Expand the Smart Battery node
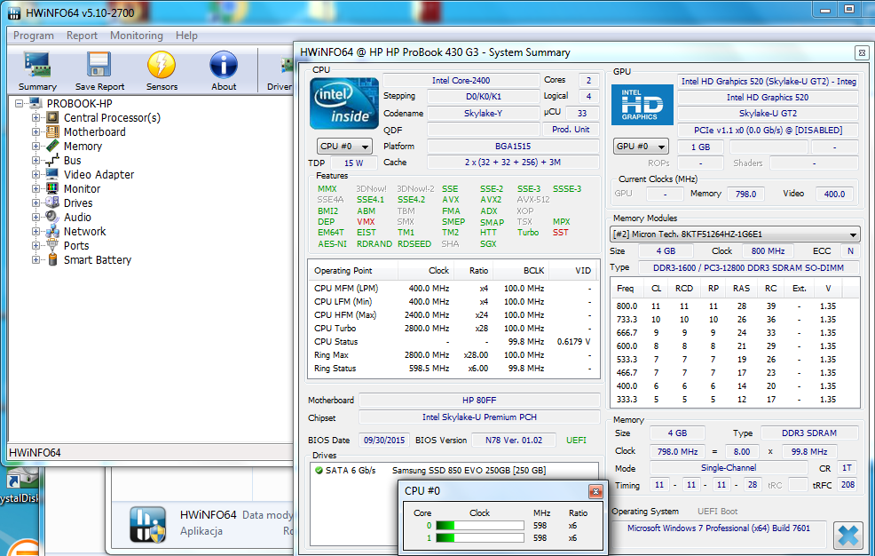Screen dimensions: 875x556 click(36, 259)
